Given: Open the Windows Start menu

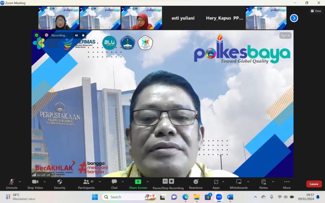Looking at the screenshot, I should coord(95,197).
